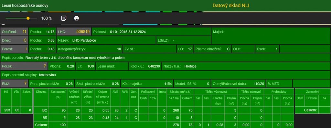Select Por.sk. value 7
Viewport: 331px width, 128px height.
tap(45, 66)
